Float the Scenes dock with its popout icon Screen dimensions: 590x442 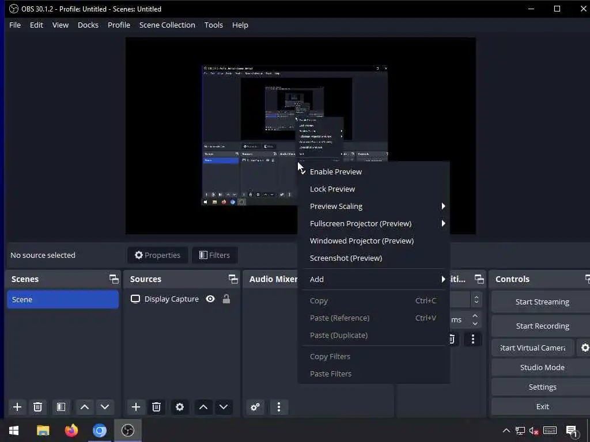click(114, 279)
